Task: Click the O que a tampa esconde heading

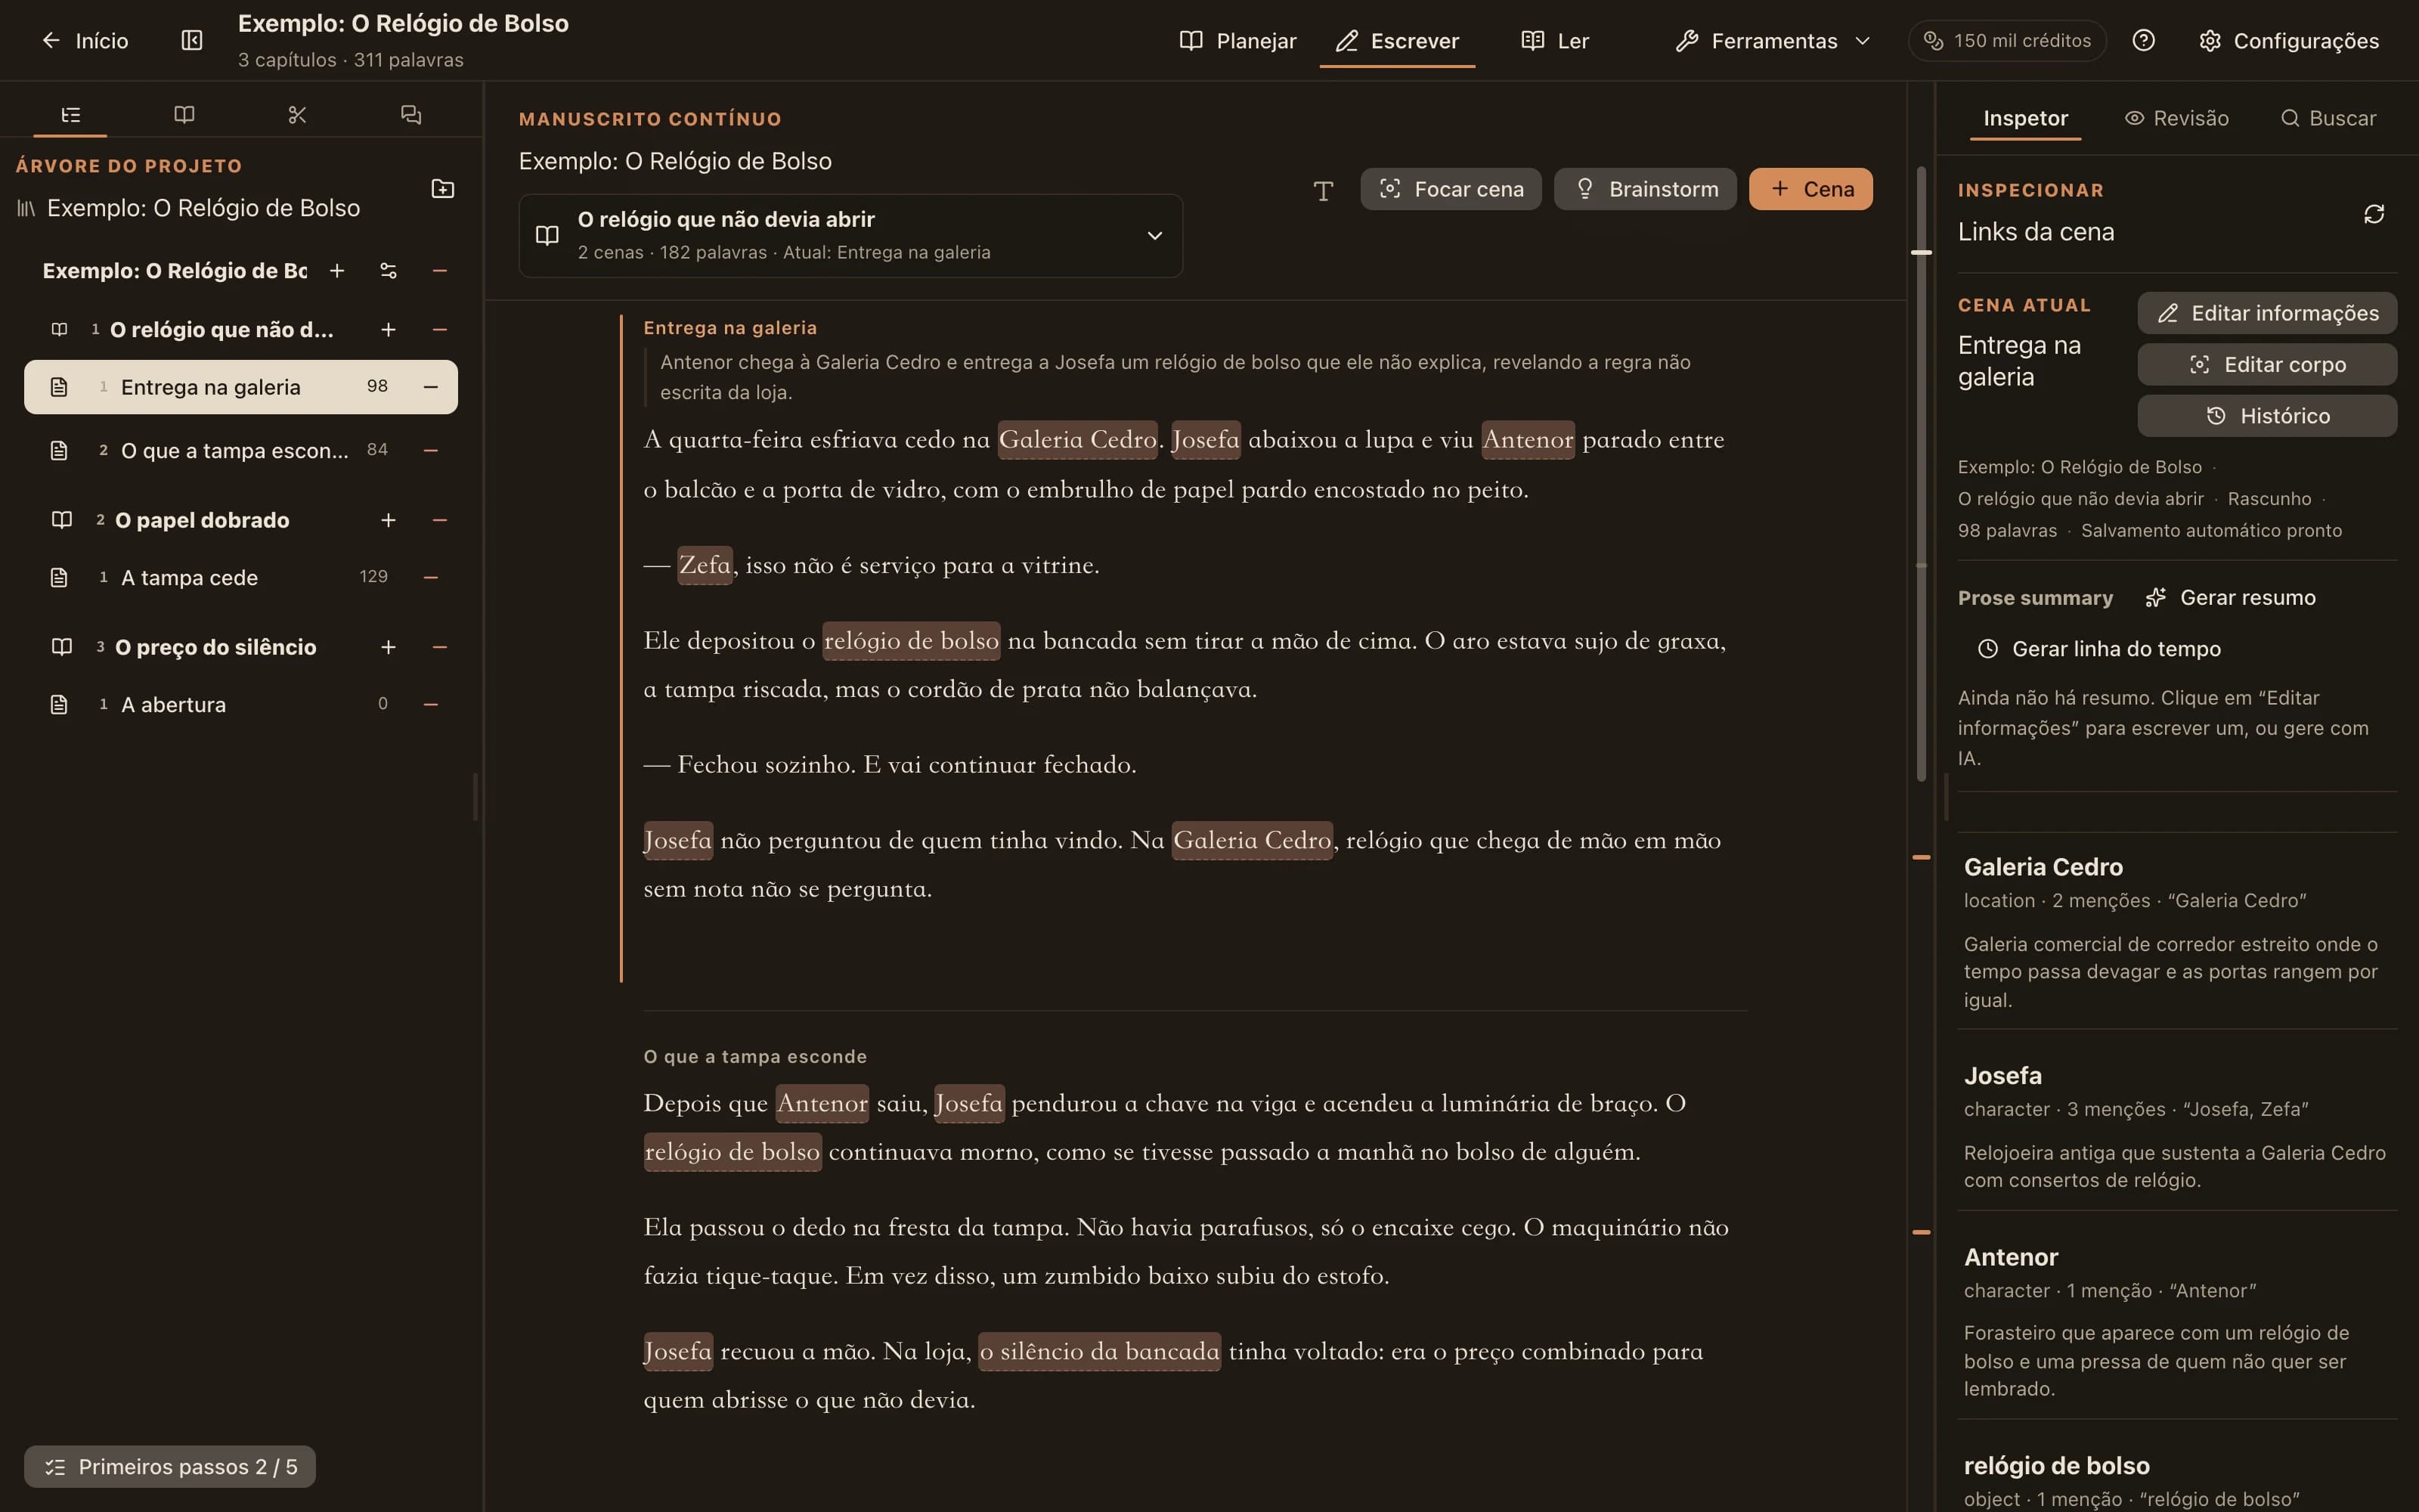Action: [x=754, y=1057]
